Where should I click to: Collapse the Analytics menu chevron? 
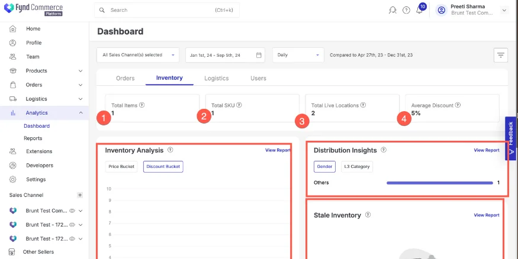pyautogui.click(x=81, y=113)
